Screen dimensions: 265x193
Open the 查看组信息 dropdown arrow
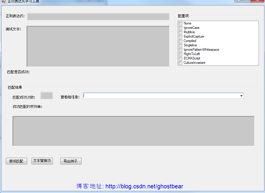tap(241, 96)
